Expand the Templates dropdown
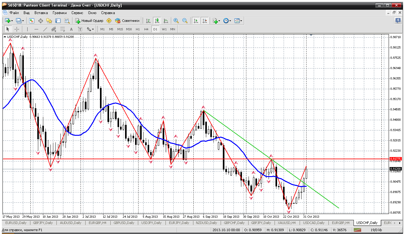 click(241, 21)
